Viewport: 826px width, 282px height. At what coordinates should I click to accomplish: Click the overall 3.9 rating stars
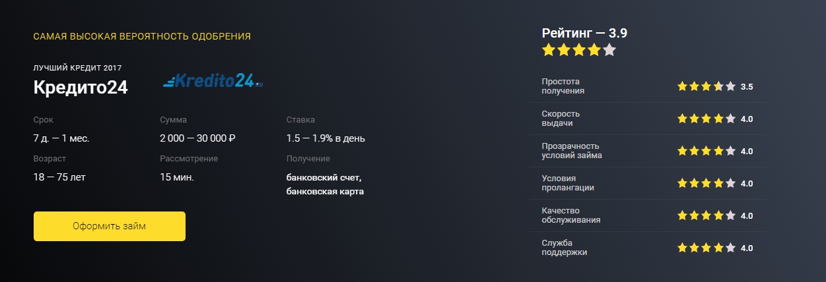tap(579, 50)
